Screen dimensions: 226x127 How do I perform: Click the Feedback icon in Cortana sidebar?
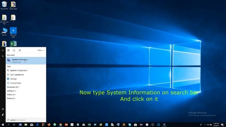3,115
